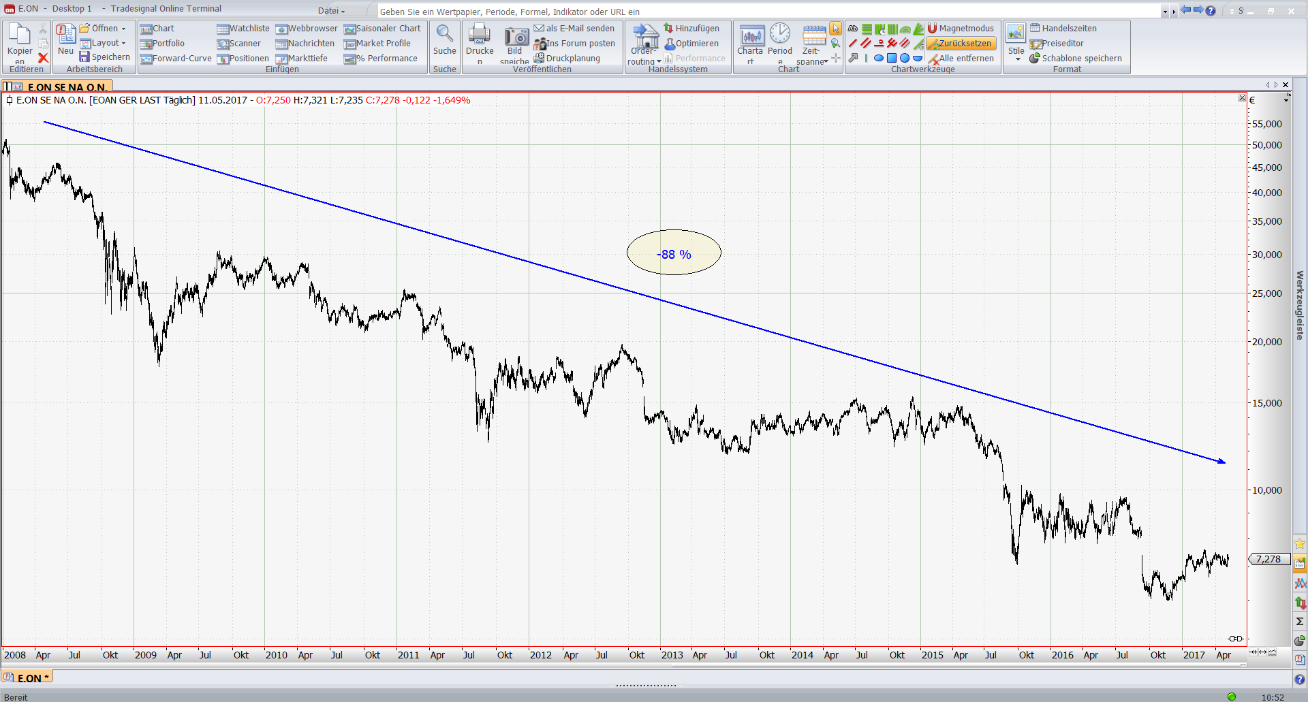Open the Stile dropdown
Viewport: 1308px width, 702px height.
coord(1018,59)
